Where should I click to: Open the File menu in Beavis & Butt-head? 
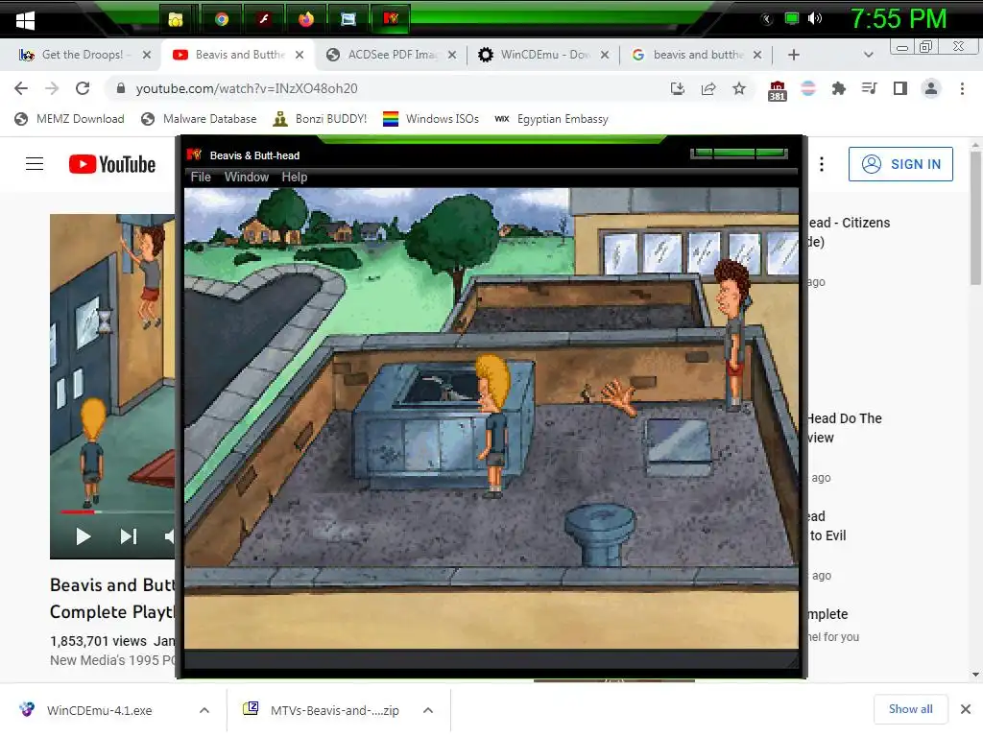point(201,178)
